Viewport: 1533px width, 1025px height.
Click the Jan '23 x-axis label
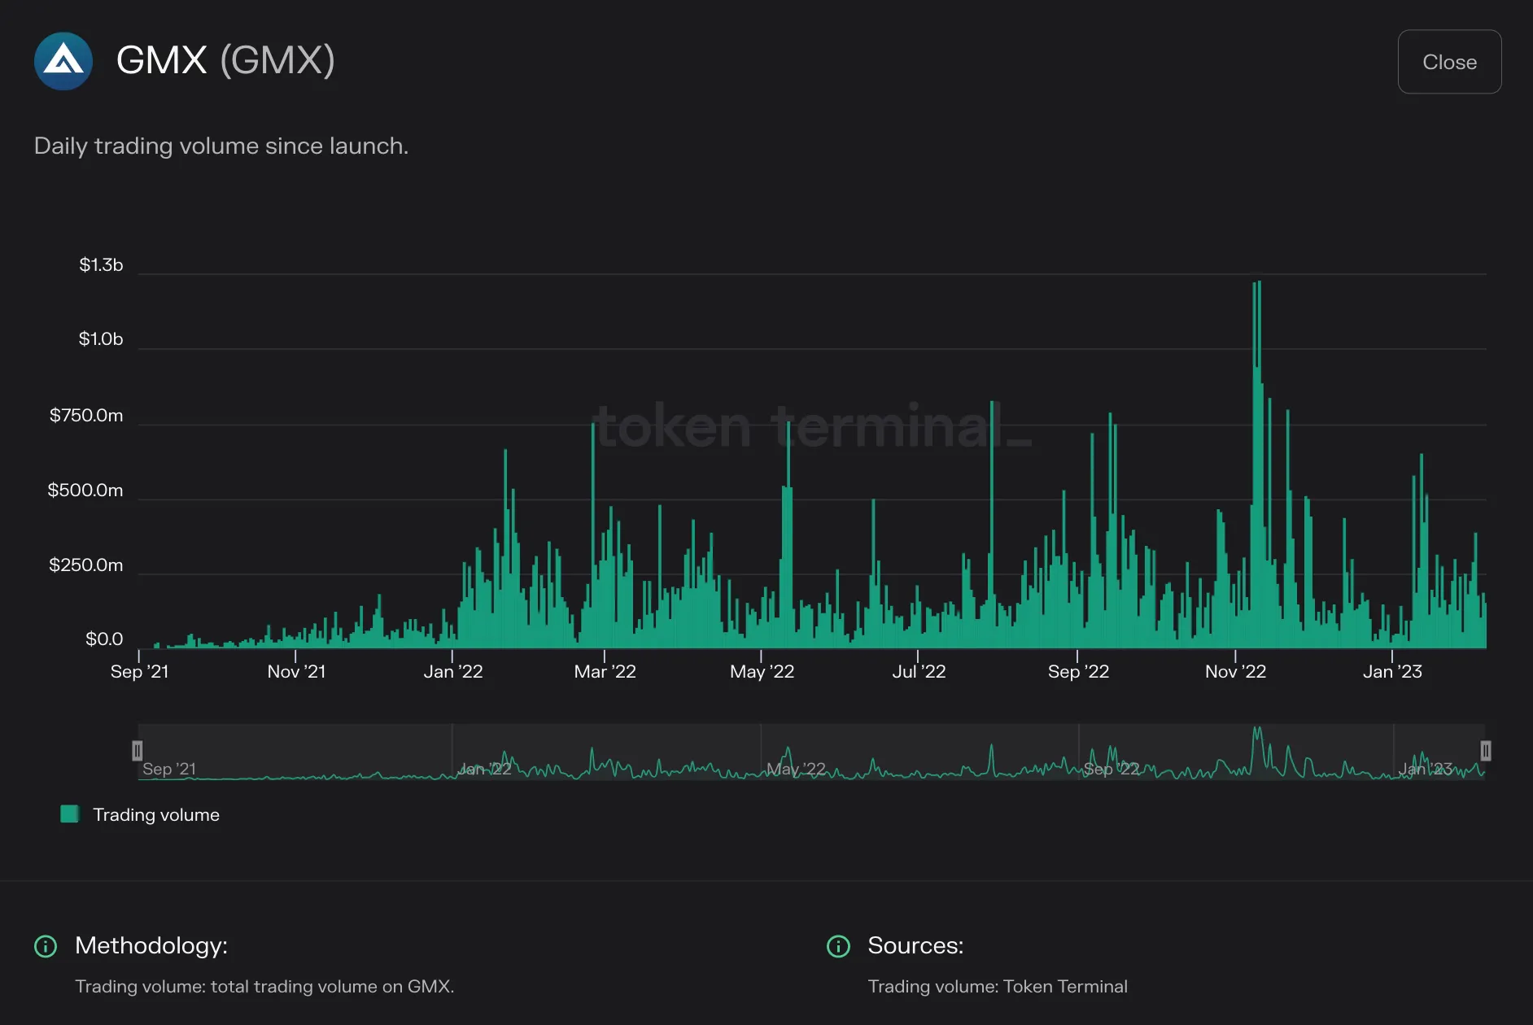click(x=1392, y=671)
